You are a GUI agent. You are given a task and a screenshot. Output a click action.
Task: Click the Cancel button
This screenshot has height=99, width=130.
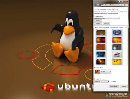[x=124, y=86]
